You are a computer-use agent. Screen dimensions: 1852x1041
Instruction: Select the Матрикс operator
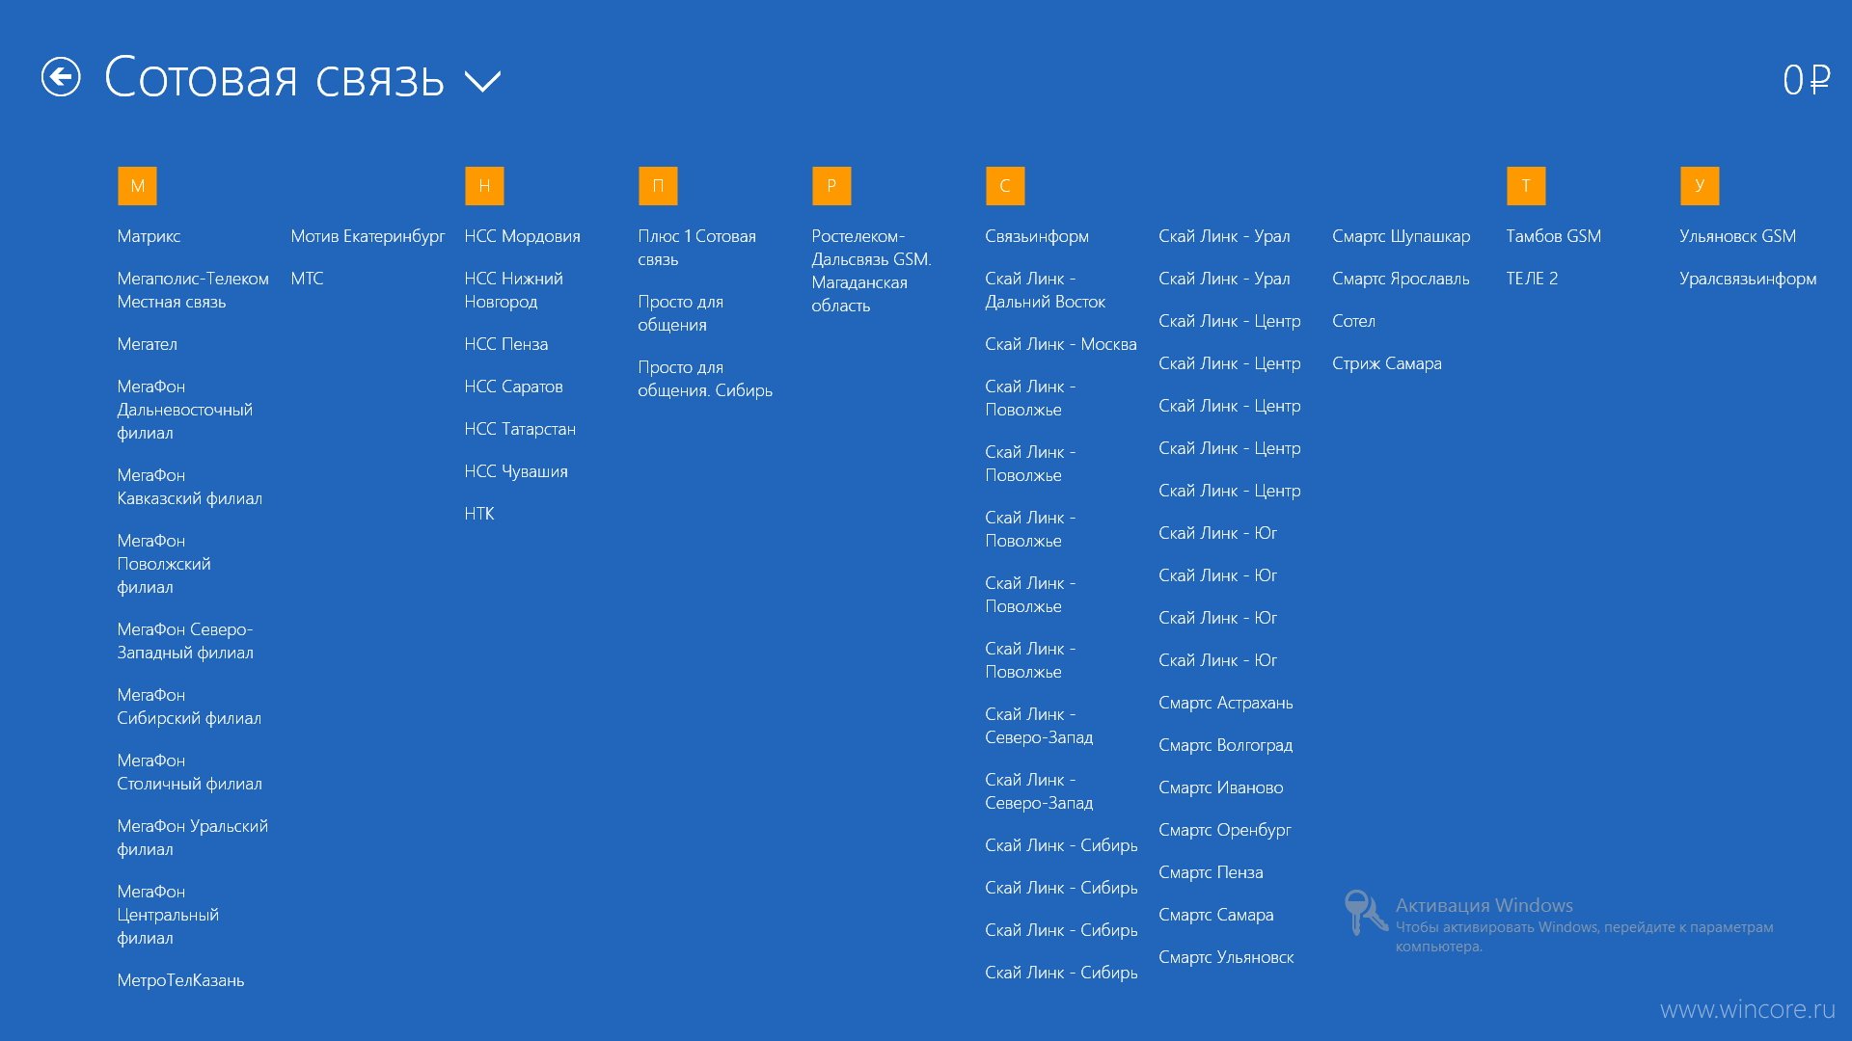pyautogui.click(x=149, y=236)
